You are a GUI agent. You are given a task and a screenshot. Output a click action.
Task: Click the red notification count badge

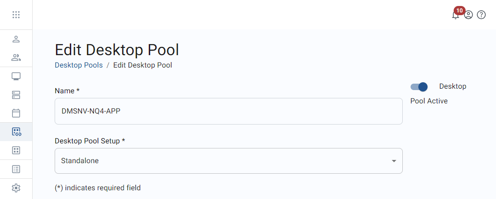(459, 10)
